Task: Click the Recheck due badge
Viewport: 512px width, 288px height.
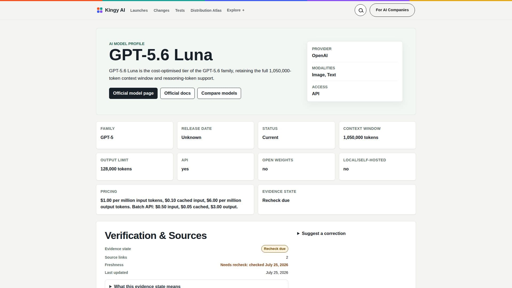Action: [275, 249]
